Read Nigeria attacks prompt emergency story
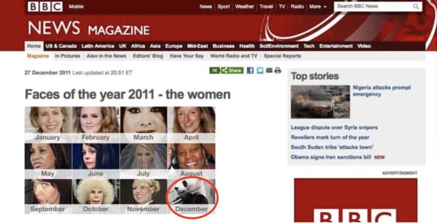The height and width of the screenshot is (223, 437). click(382, 91)
